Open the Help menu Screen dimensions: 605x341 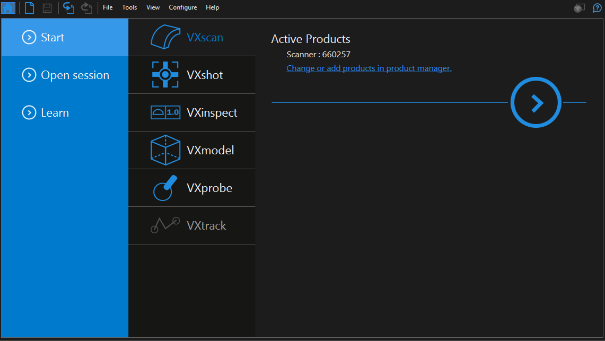coord(212,7)
